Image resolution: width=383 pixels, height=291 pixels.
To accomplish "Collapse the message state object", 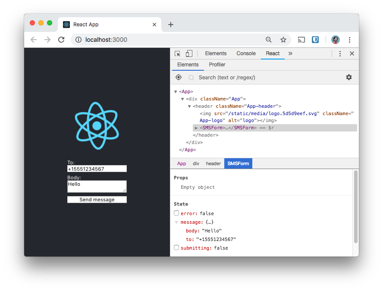I will pyautogui.click(x=176, y=222).
